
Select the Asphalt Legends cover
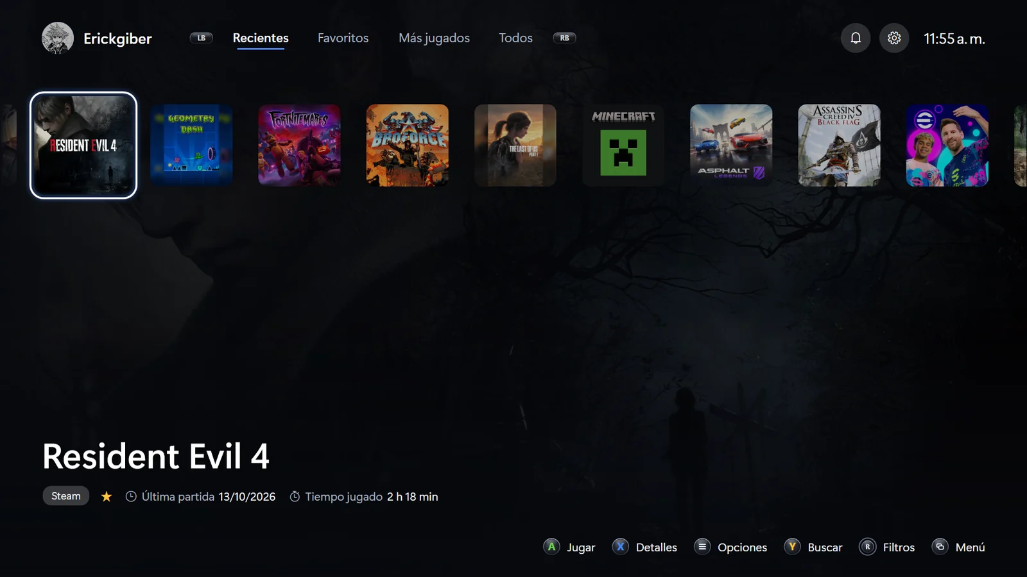(x=731, y=146)
